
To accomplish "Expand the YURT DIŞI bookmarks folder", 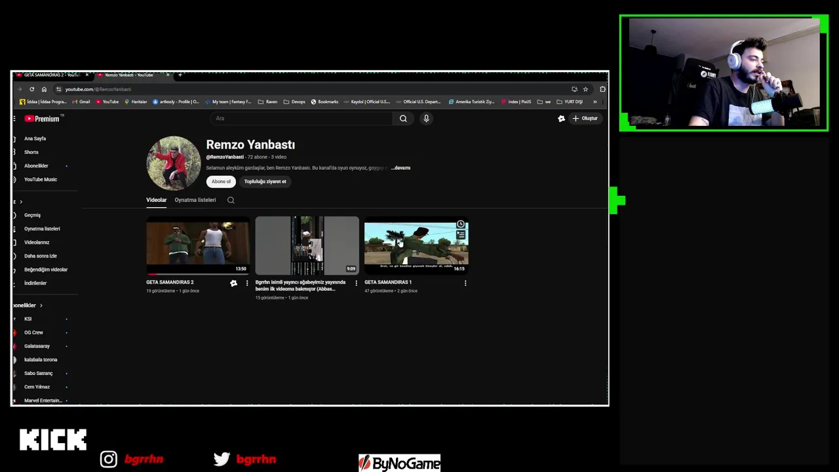I will tap(569, 102).
